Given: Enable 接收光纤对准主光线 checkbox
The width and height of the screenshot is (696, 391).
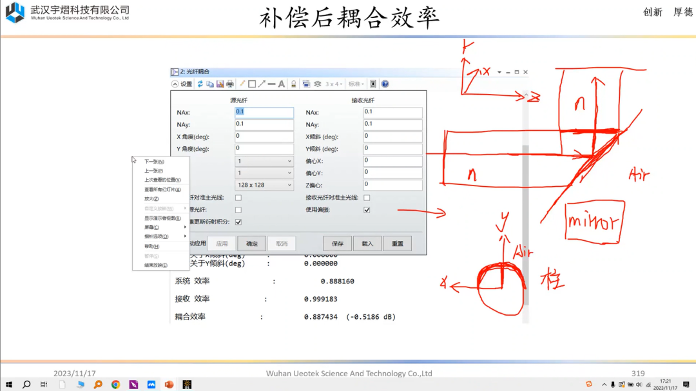Looking at the screenshot, I should point(367,198).
